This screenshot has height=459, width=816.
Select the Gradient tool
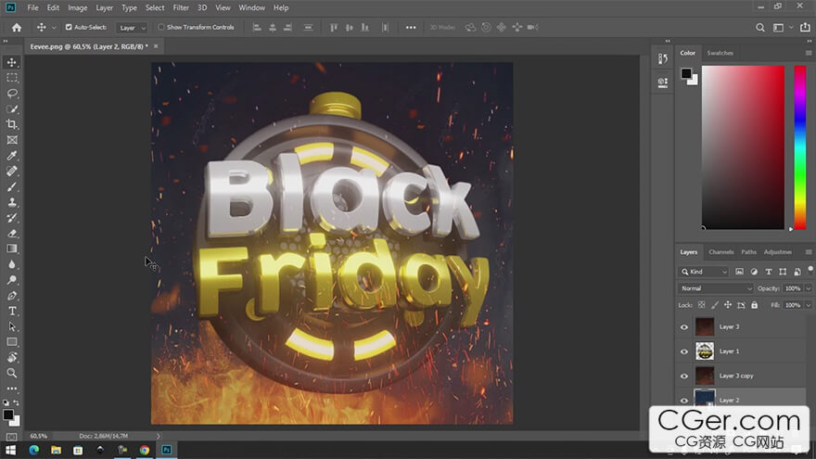pos(12,249)
